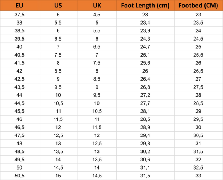Click US size 15 cell
This screenshot has width=223, height=180.
58,176
